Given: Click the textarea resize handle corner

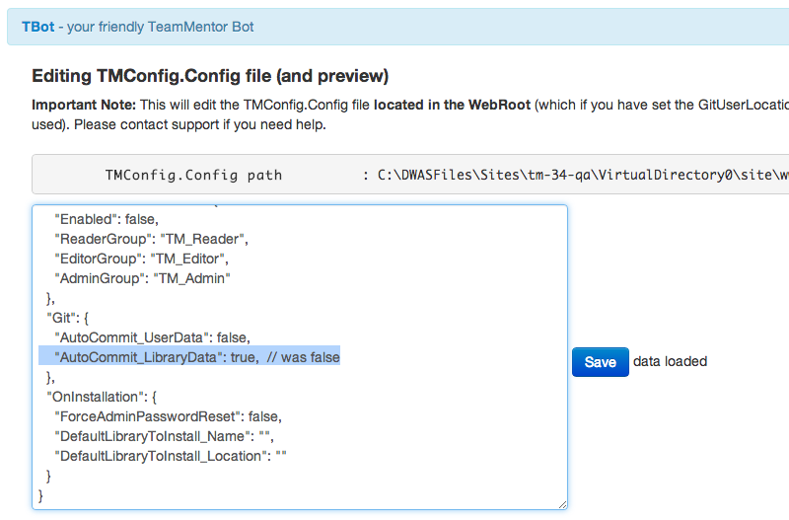Looking at the screenshot, I should [561, 503].
